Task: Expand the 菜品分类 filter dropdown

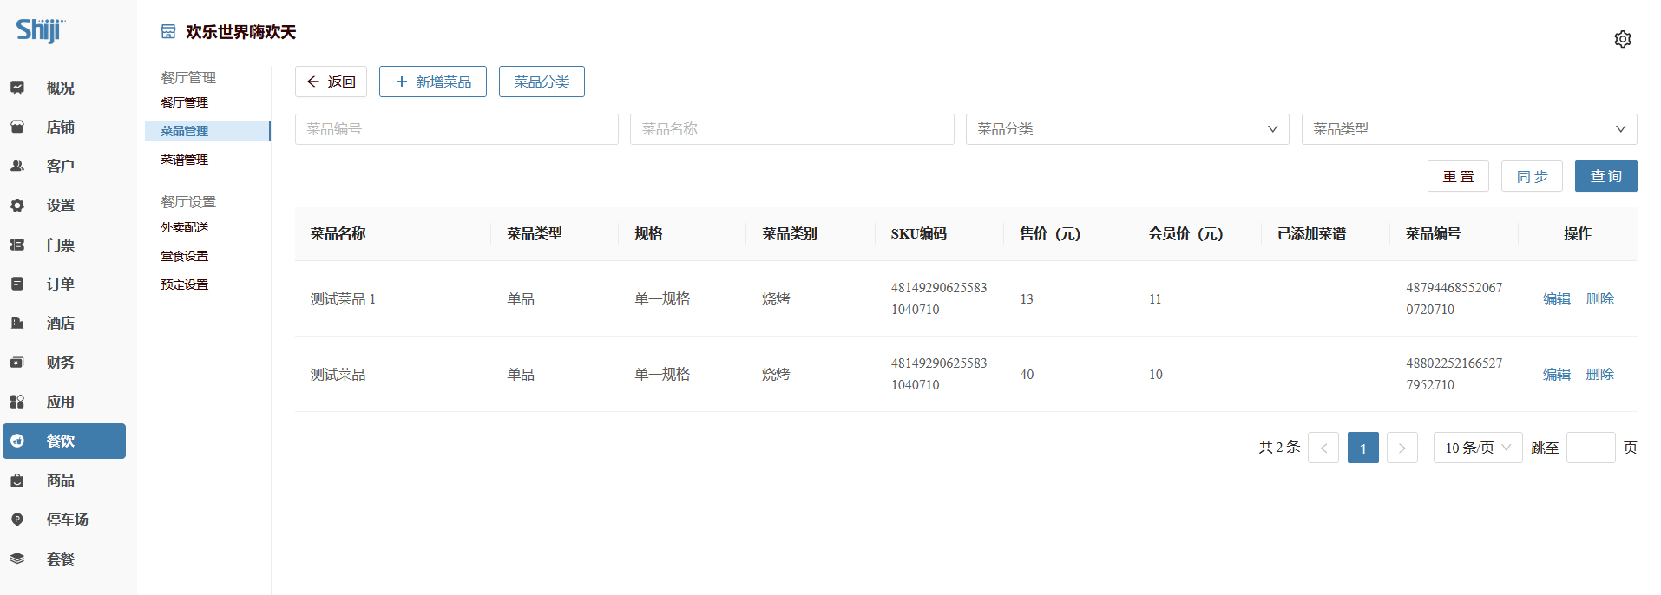Action: point(1126,129)
